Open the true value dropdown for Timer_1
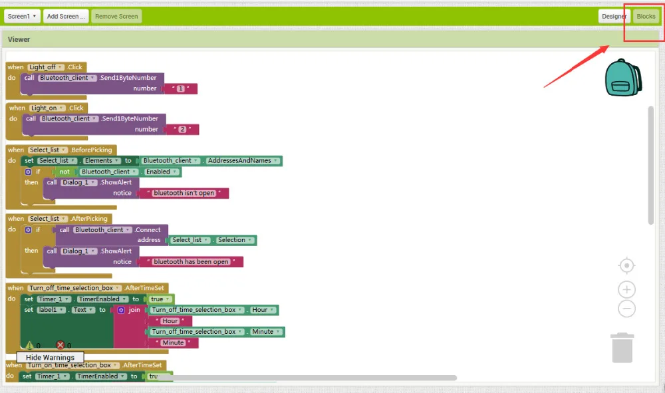 pos(160,299)
